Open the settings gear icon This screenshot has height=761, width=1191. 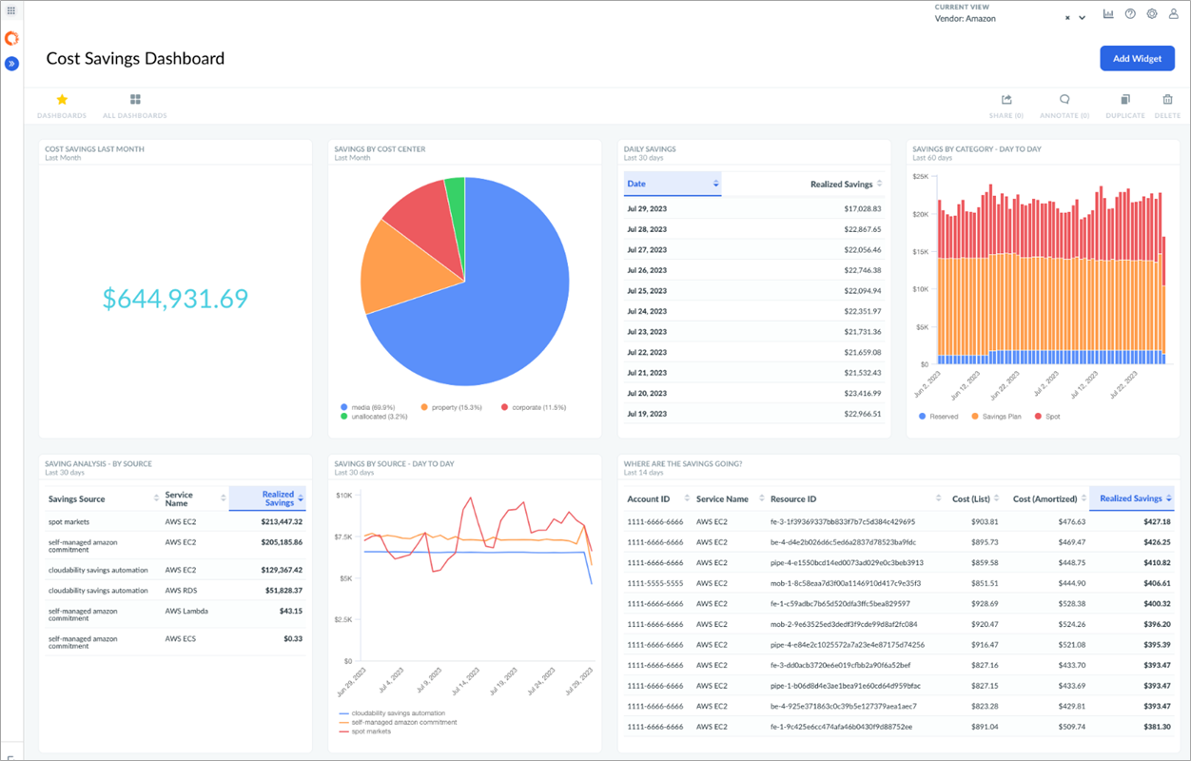(x=1152, y=13)
